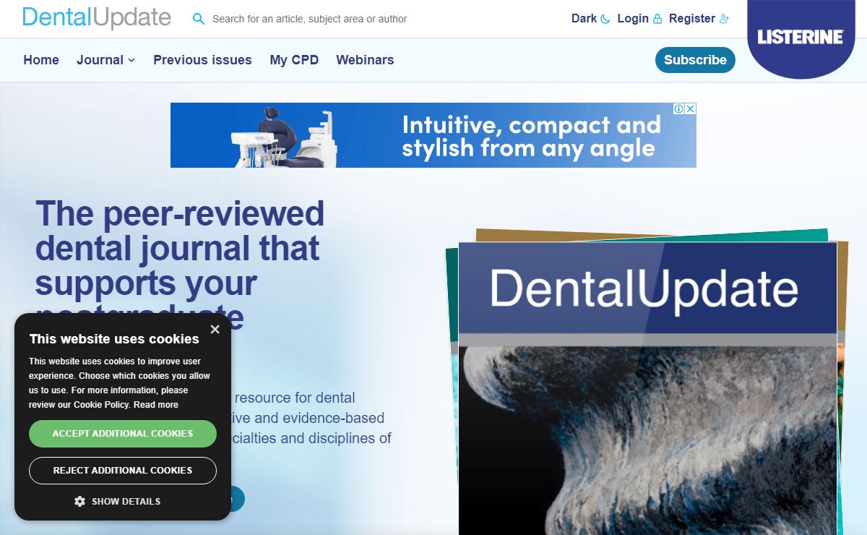The image size is (867, 535).
Task: Click the DentalUpdate logo in header
Action: click(97, 17)
